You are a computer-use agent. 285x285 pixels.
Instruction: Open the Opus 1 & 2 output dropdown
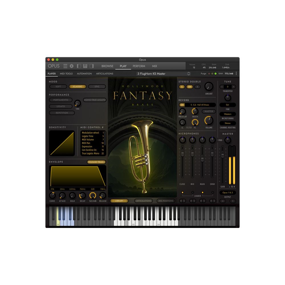(227, 192)
